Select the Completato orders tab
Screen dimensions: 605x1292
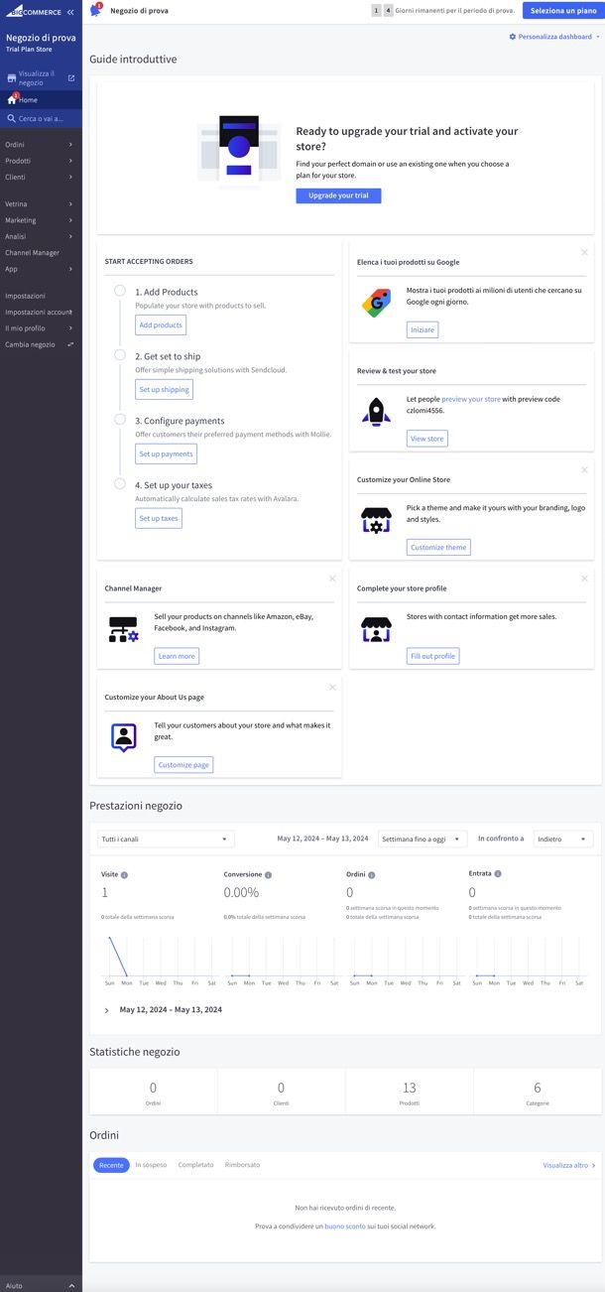(195, 1165)
